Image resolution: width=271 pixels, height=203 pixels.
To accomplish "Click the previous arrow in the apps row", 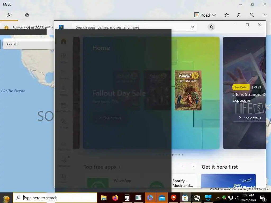I will click(x=183, y=167).
